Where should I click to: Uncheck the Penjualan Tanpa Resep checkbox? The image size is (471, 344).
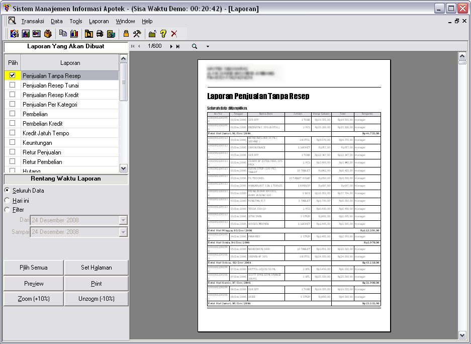click(x=13, y=75)
